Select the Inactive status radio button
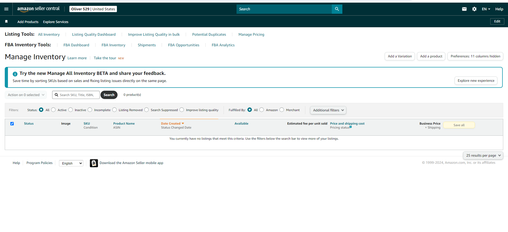Screen dimensions: 508x232 [70, 110]
